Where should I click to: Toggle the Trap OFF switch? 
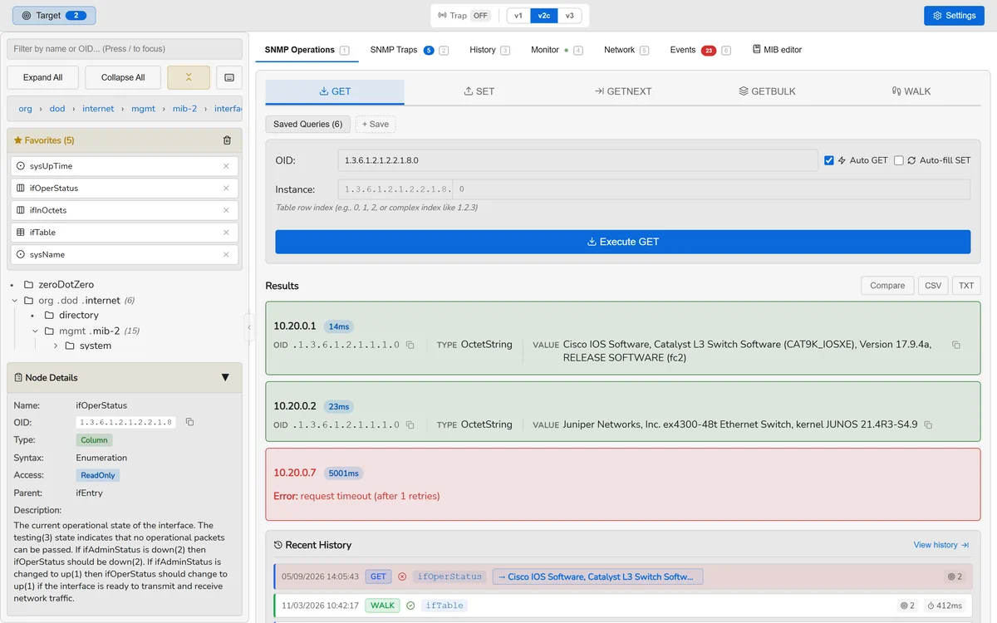480,16
